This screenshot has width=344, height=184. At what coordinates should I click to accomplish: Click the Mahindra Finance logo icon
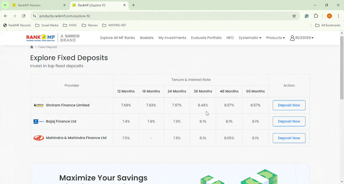pyautogui.click(x=39, y=138)
